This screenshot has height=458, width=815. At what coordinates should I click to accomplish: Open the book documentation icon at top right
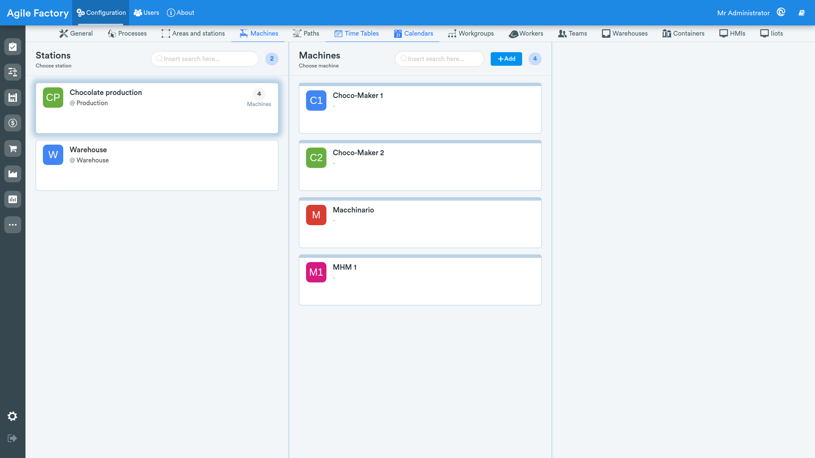click(x=802, y=13)
